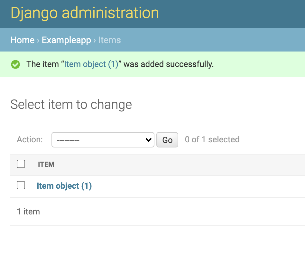Image resolution: width=305 pixels, height=255 pixels.
Task: Click the Action: label
Action: click(x=30, y=139)
